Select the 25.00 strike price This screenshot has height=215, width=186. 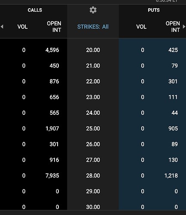point(93,129)
